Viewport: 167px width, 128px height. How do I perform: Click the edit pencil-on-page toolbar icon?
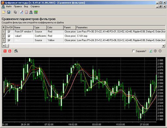tap(22, 12)
